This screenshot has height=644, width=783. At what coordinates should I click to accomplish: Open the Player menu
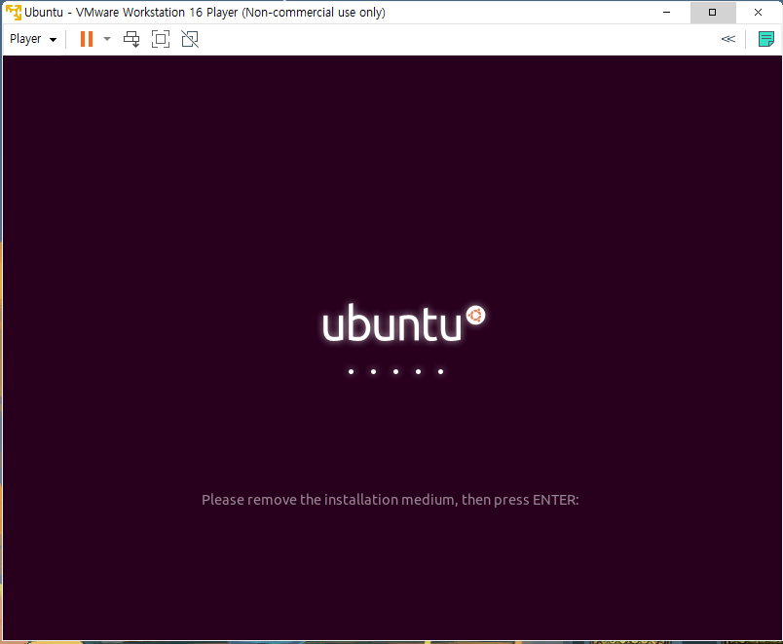(33, 39)
